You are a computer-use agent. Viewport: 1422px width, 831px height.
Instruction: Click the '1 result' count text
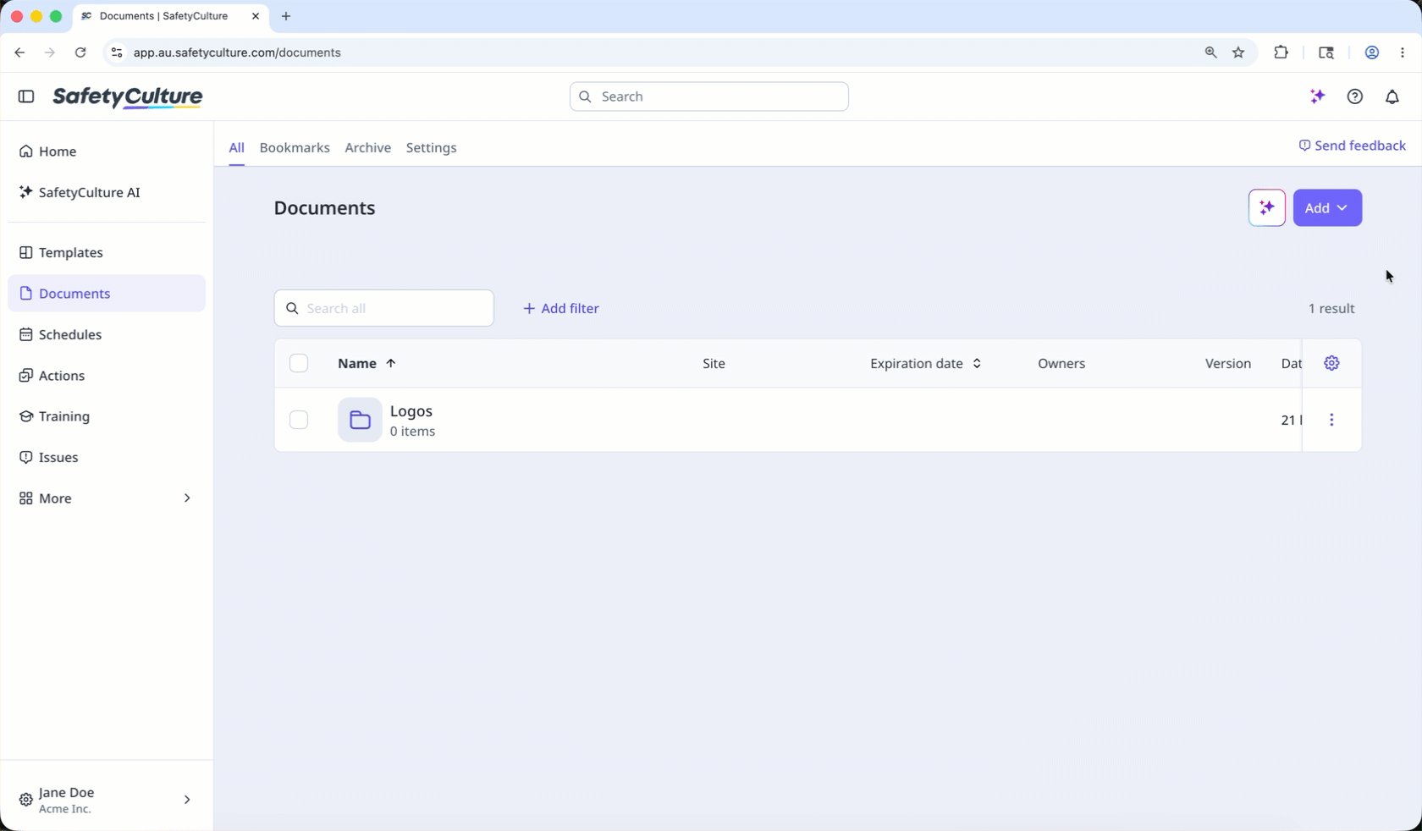[x=1331, y=308]
